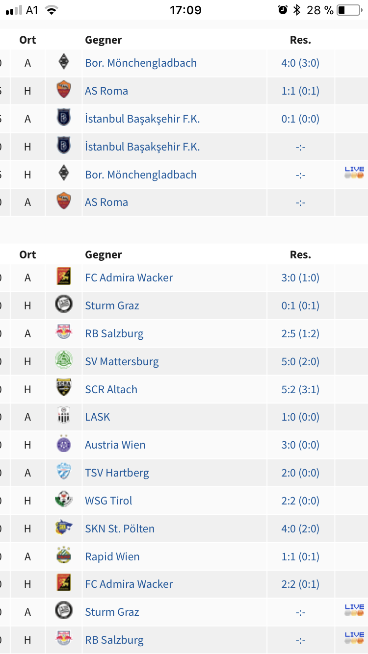
Task: Open the SV Mattersburg club crest
Action: click(64, 361)
